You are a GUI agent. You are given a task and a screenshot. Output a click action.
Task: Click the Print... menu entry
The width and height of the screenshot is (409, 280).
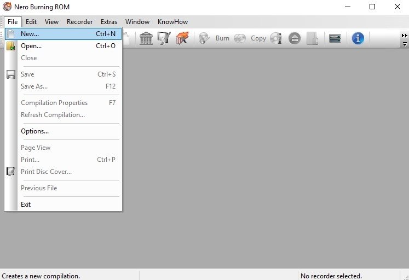pyautogui.click(x=63, y=160)
